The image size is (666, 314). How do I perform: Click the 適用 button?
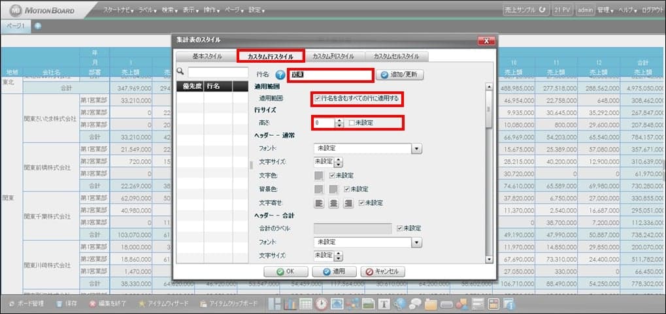pos(334,272)
